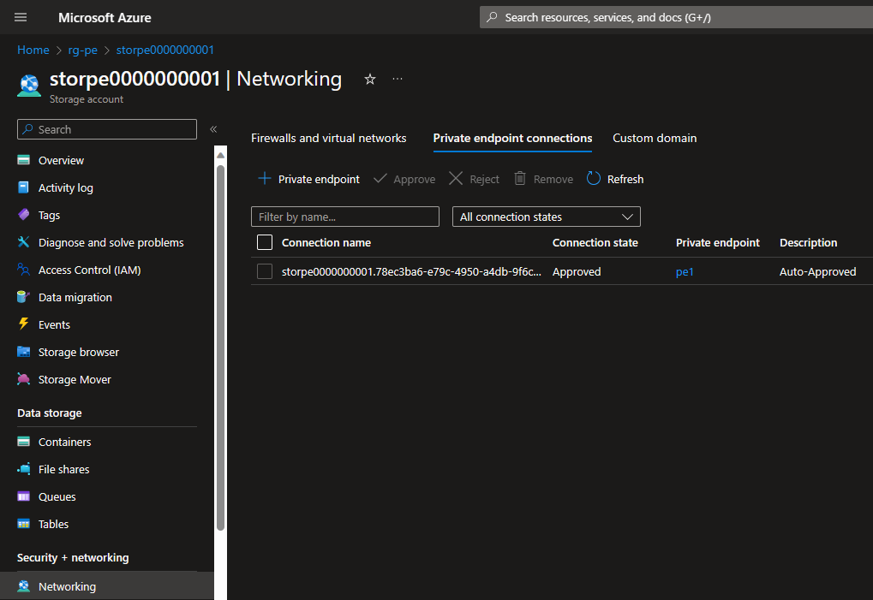Click the Tags icon in sidebar
This screenshot has height=600, width=873.
(x=23, y=215)
